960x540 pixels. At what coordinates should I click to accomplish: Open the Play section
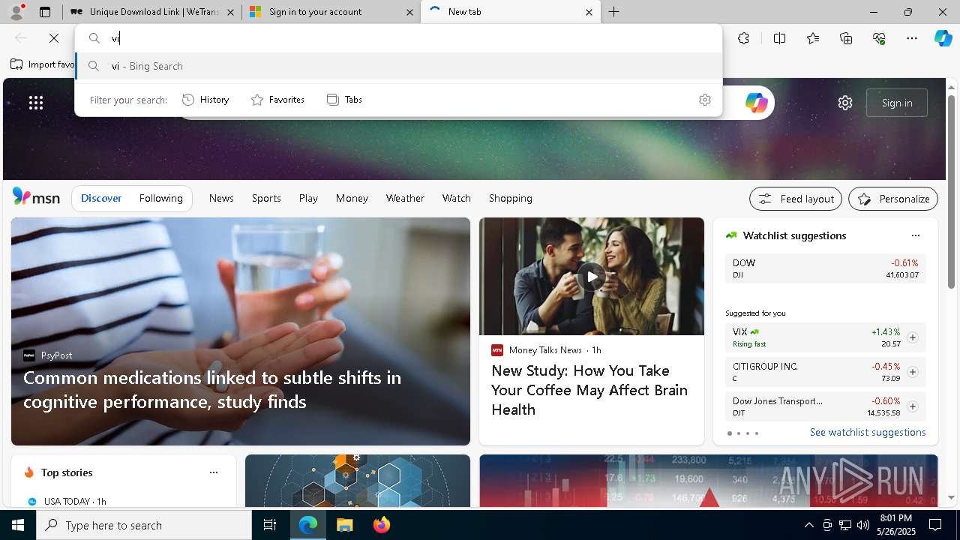(x=308, y=198)
